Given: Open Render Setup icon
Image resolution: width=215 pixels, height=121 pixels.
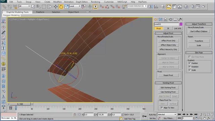Looking at the screenshot, I should click(192, 7).
